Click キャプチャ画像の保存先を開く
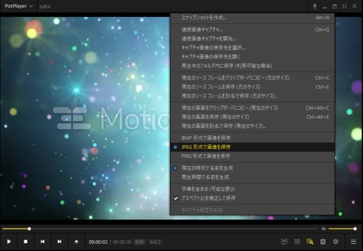Viewport: 363px width, 251px height. tap(252, 57)
